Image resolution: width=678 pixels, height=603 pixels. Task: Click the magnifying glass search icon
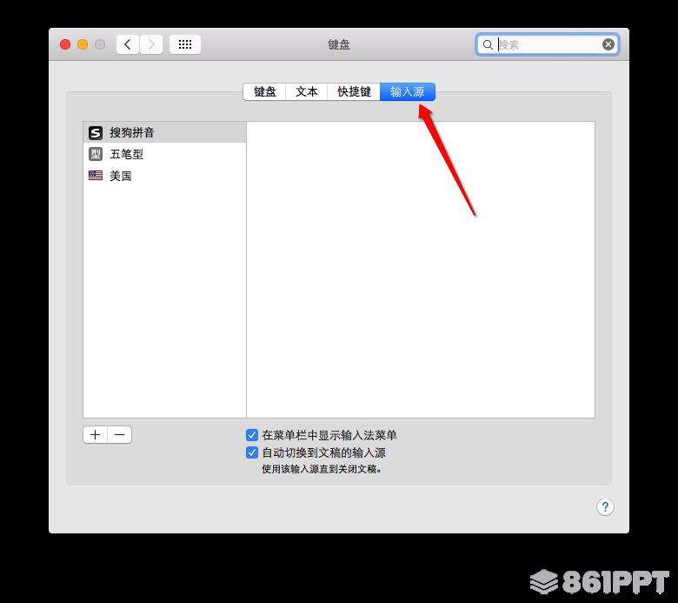coord(488,44)
